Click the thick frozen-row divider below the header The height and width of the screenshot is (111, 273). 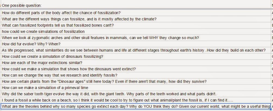(136, 9)
